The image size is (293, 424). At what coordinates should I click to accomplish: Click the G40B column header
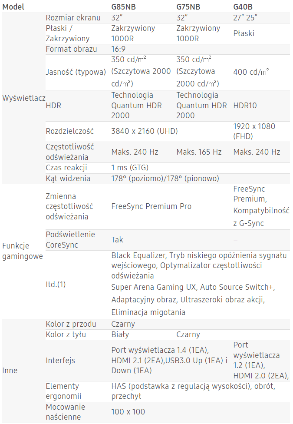243,7
